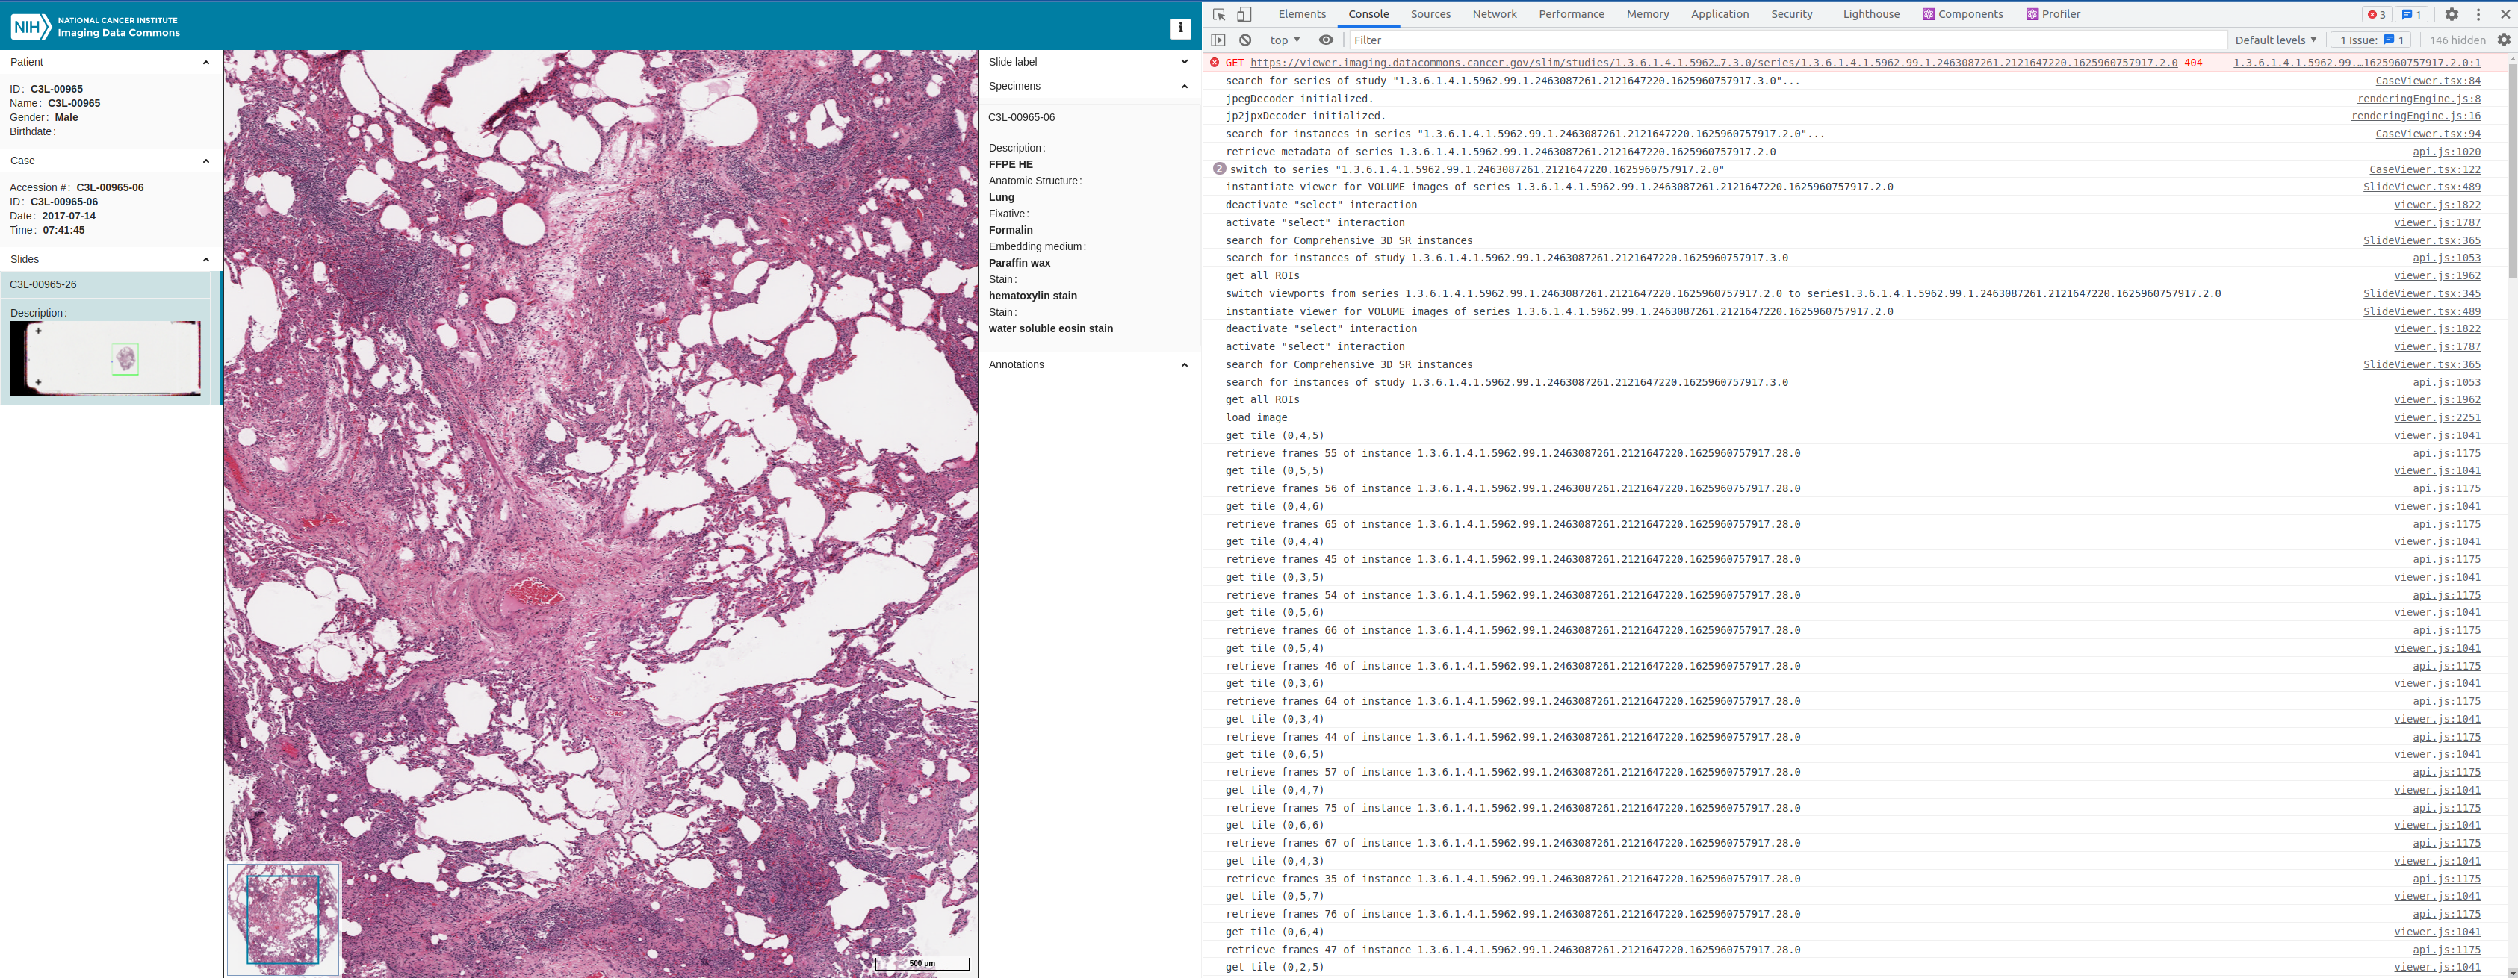Open the Application tab
The image size is (2518, 978).
pyautogui.click(x=1720, y=15)
